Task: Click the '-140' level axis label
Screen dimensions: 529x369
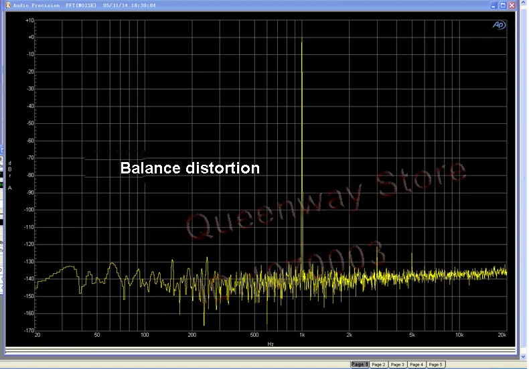Action: pyautogui.click(x=29, y=279)
